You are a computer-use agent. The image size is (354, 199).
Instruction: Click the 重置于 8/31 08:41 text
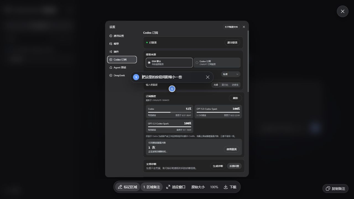[183, 115]
